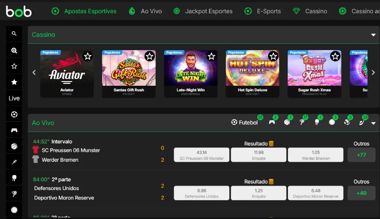
Task: Open the search icon in the sidebar
Action: tap(14, 34)
